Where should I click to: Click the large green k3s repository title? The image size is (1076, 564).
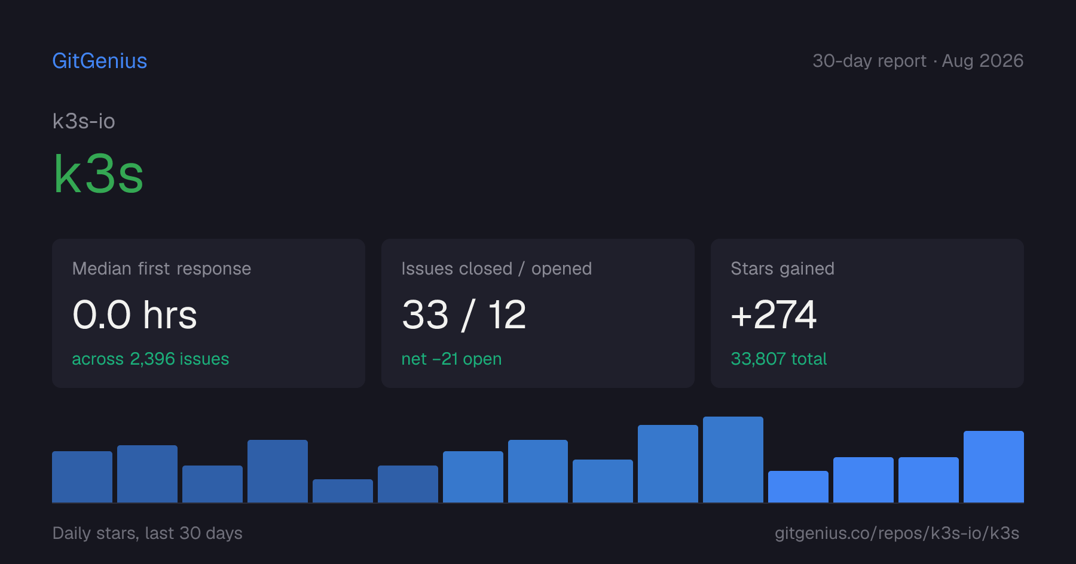(99, 174)
